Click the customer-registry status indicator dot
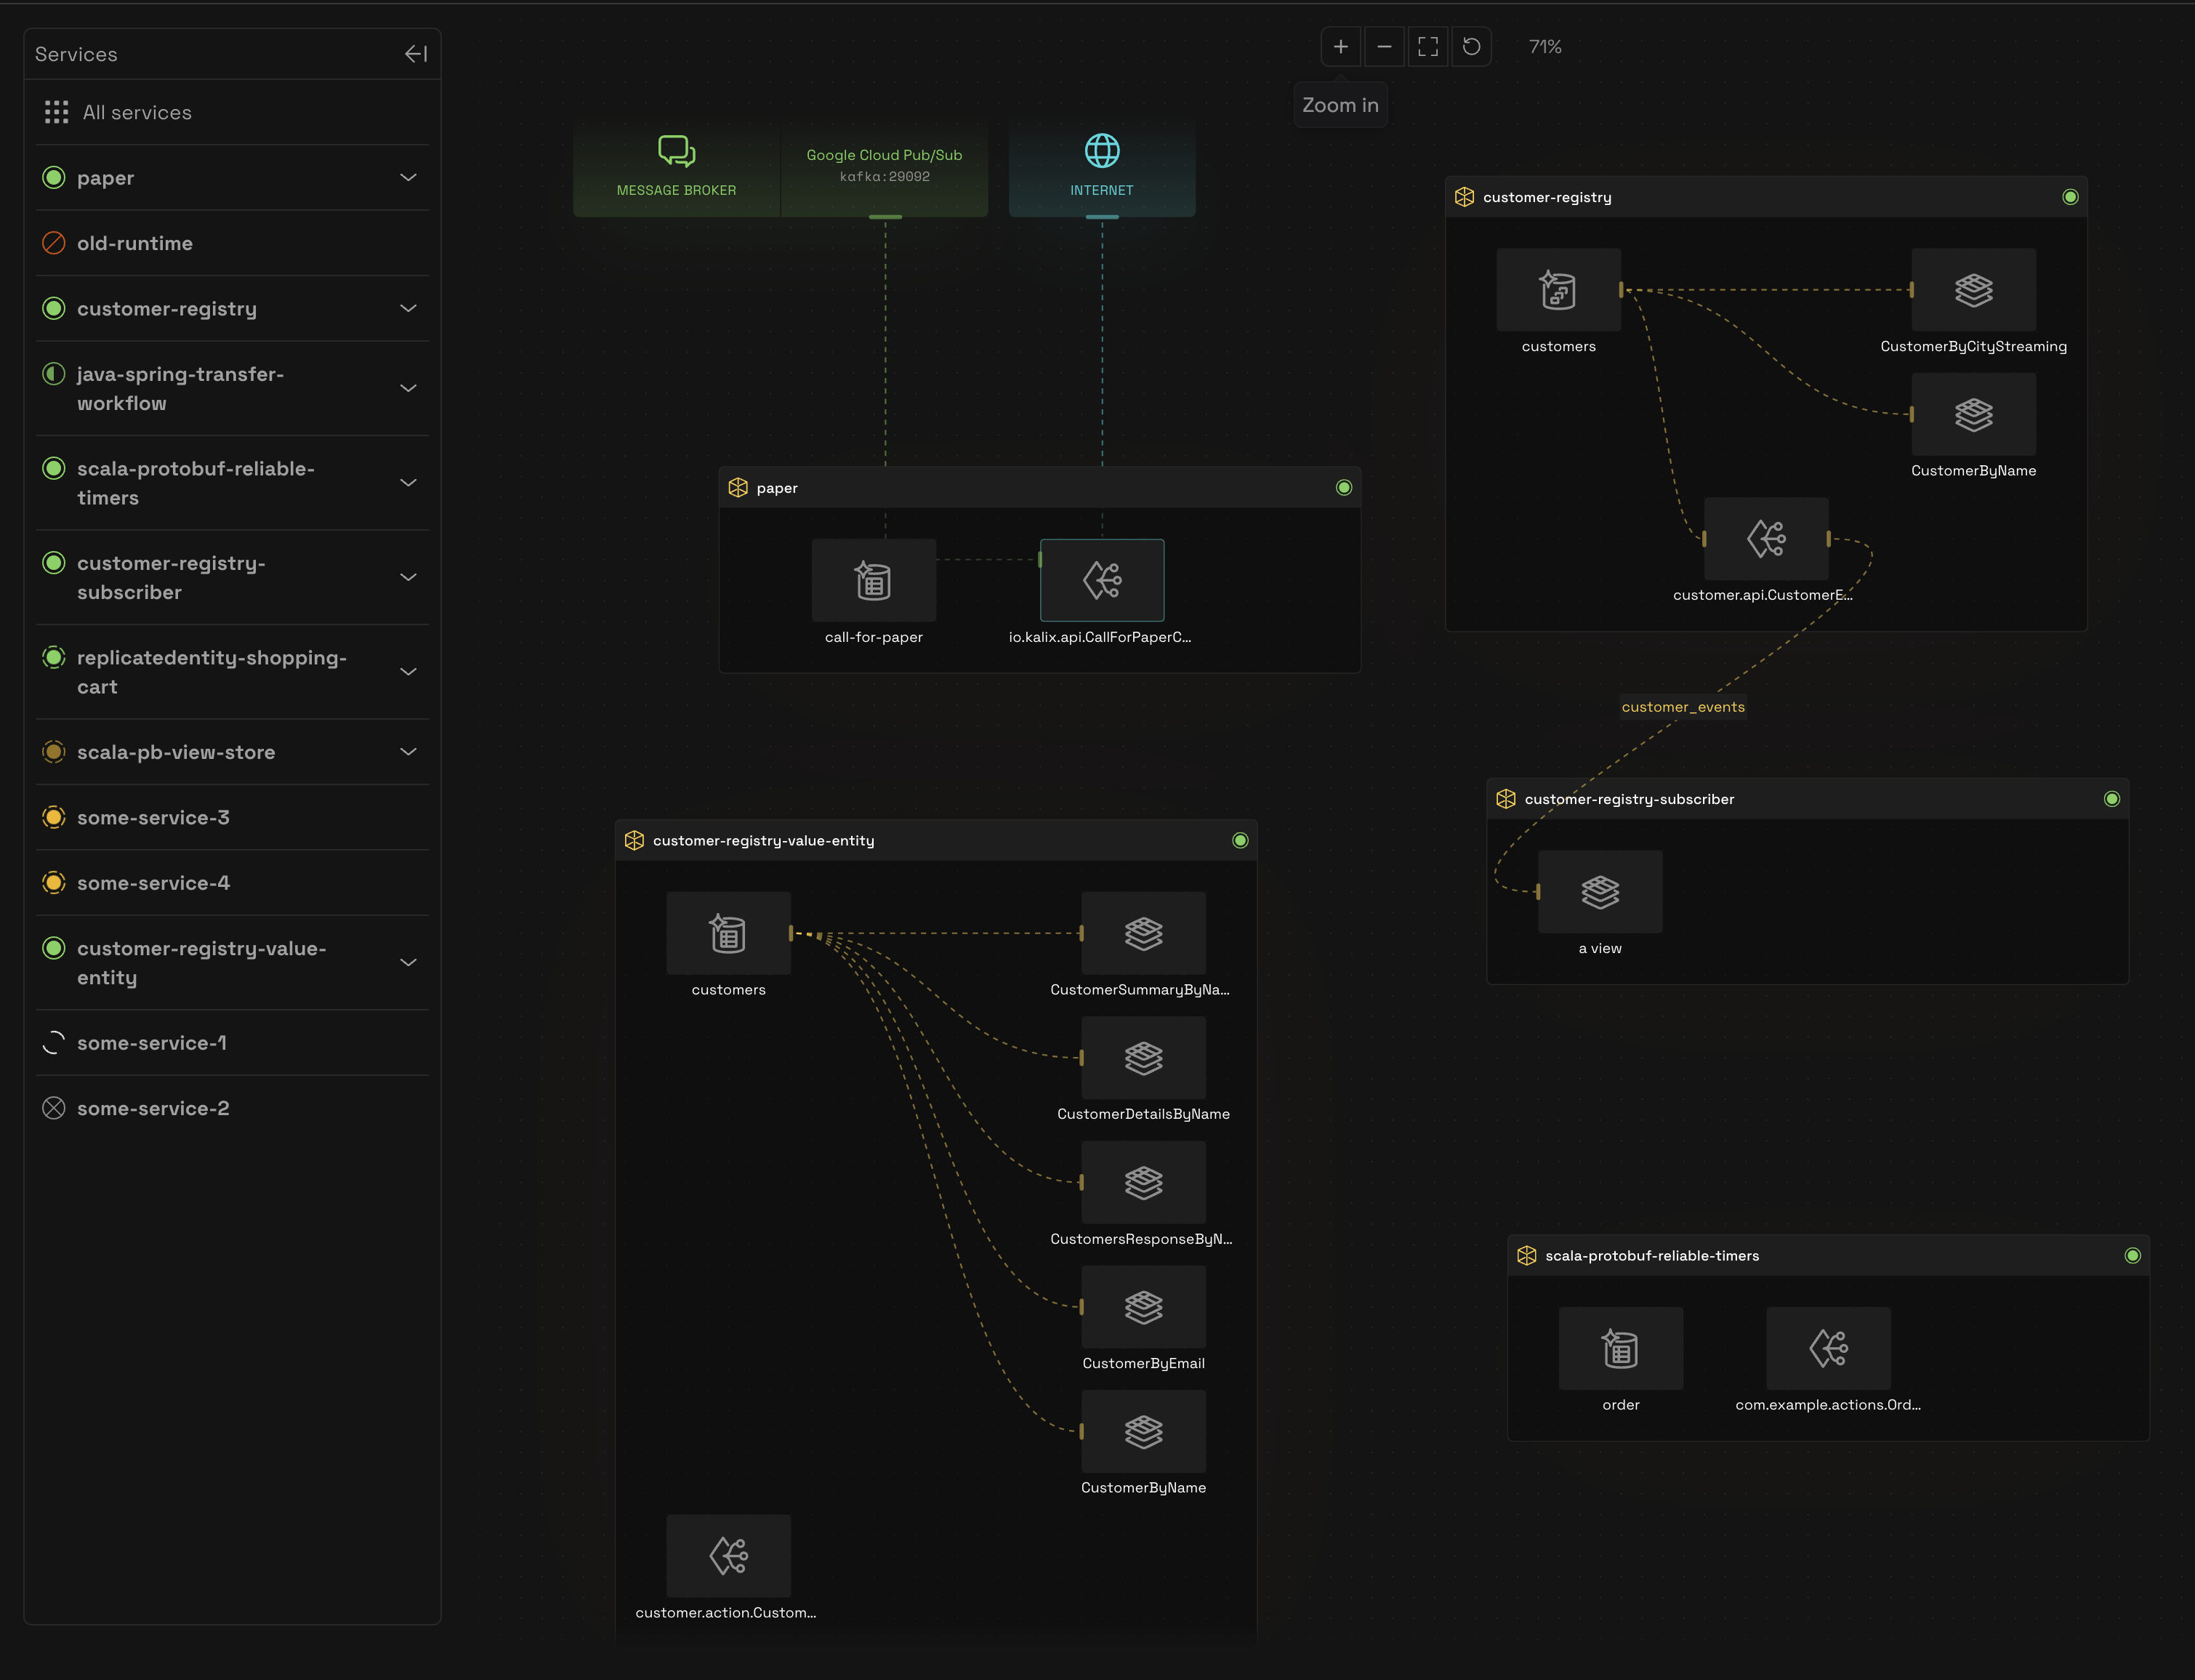Viewport: 2195px width, 1680px height. (x=2070, y=197)
